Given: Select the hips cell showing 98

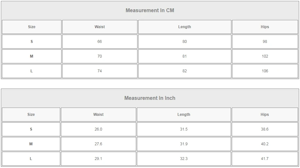Looking at the screenshot, I should pyautogui.click(x=265, y=42).
